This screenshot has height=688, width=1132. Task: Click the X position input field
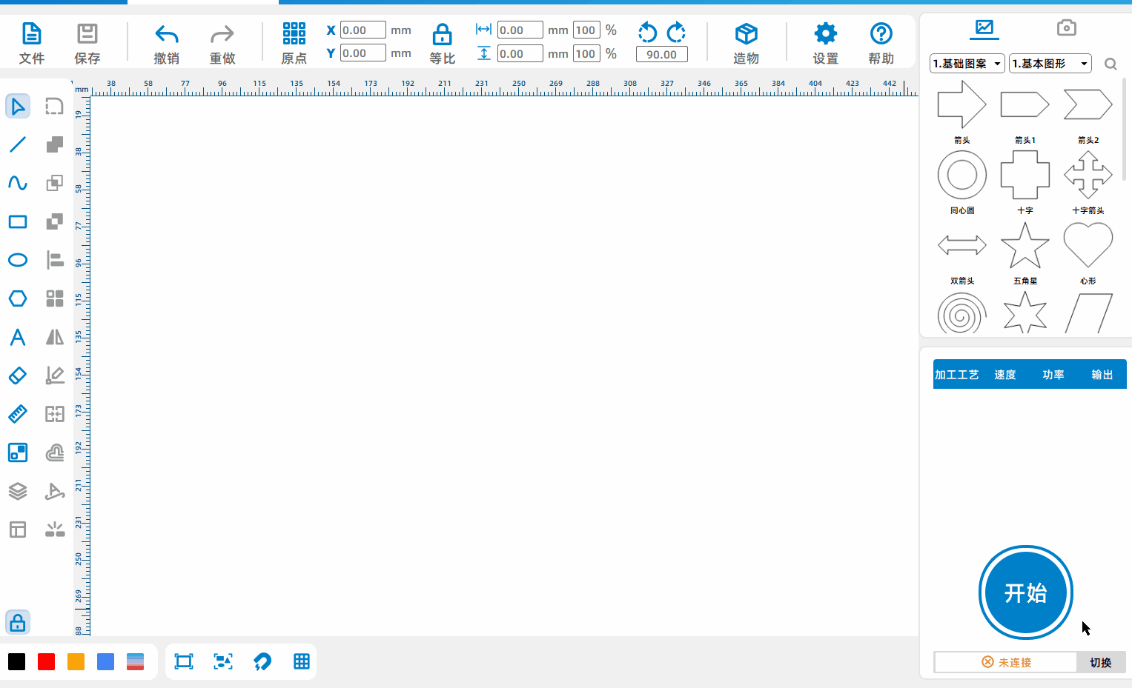[x=363, y=30]
